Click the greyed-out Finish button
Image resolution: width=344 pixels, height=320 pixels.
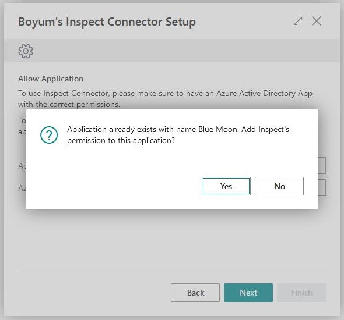point(301,293)
